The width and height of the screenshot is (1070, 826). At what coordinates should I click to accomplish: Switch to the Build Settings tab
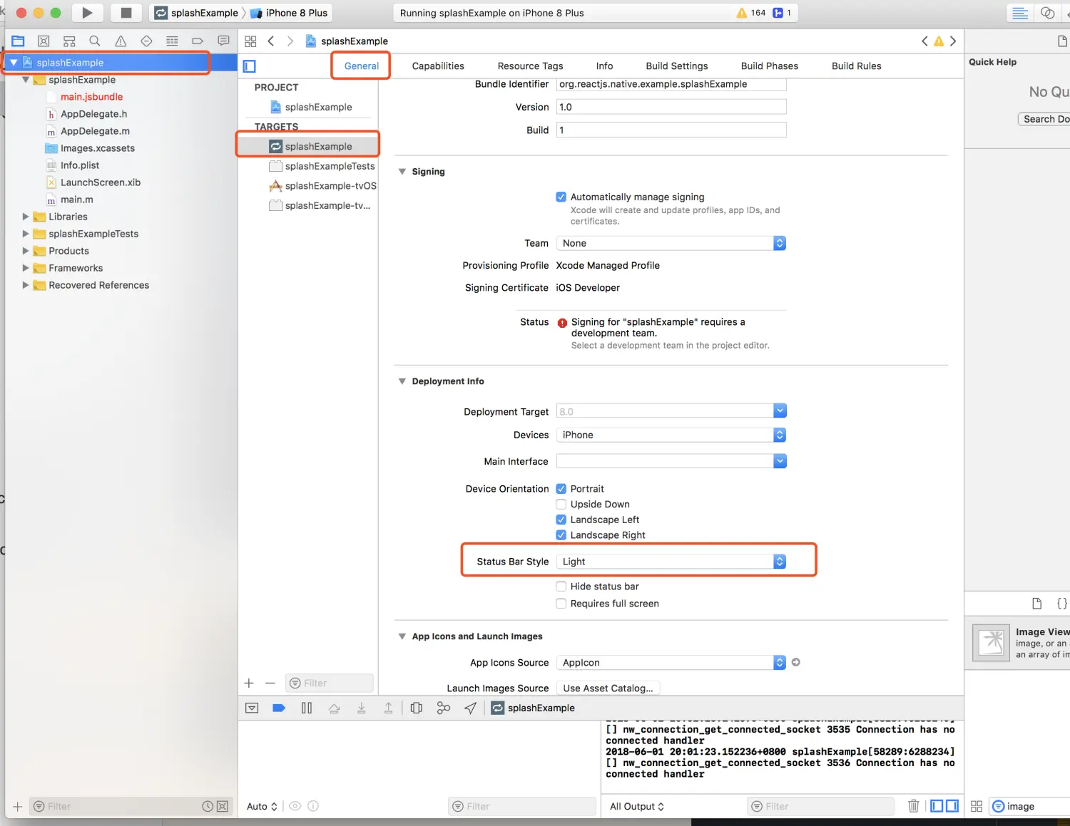(676, 66)
